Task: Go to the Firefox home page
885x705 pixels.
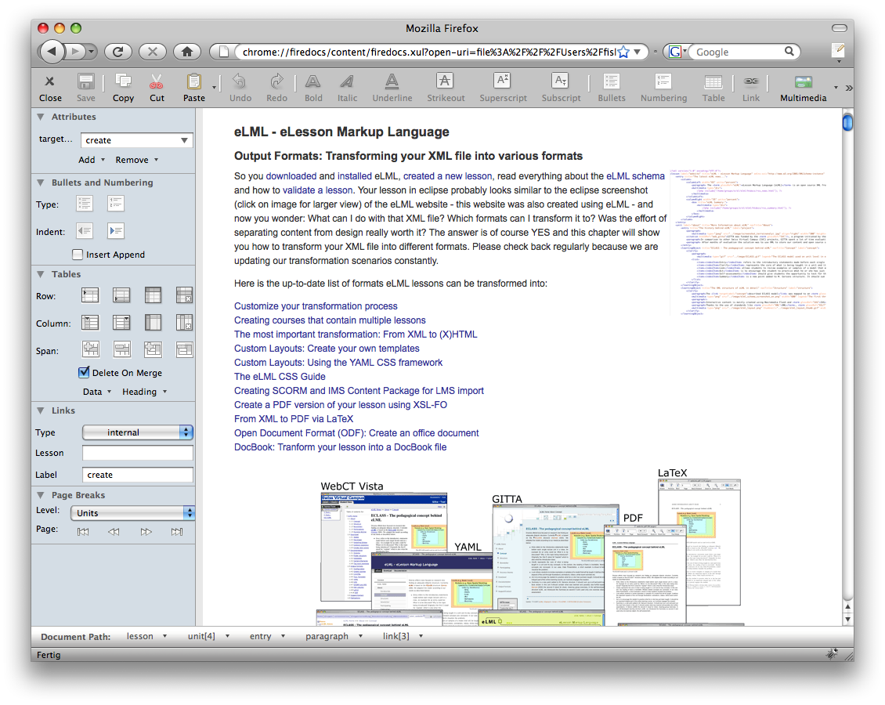Action: [187, 52]
